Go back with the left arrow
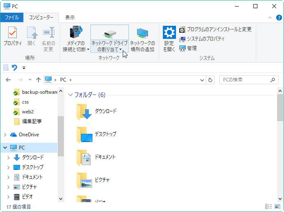284x212 pixels. pyautogui.click(x=8, y=80)
